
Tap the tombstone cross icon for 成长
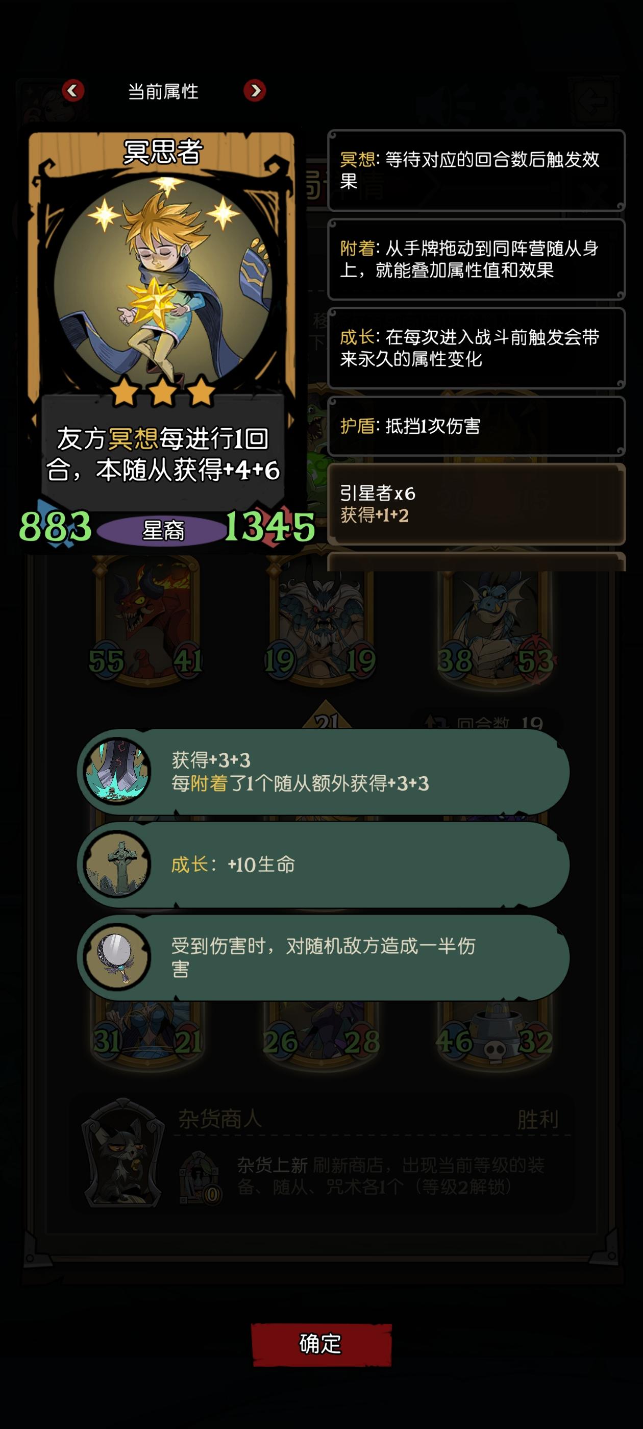pos(117,864)
